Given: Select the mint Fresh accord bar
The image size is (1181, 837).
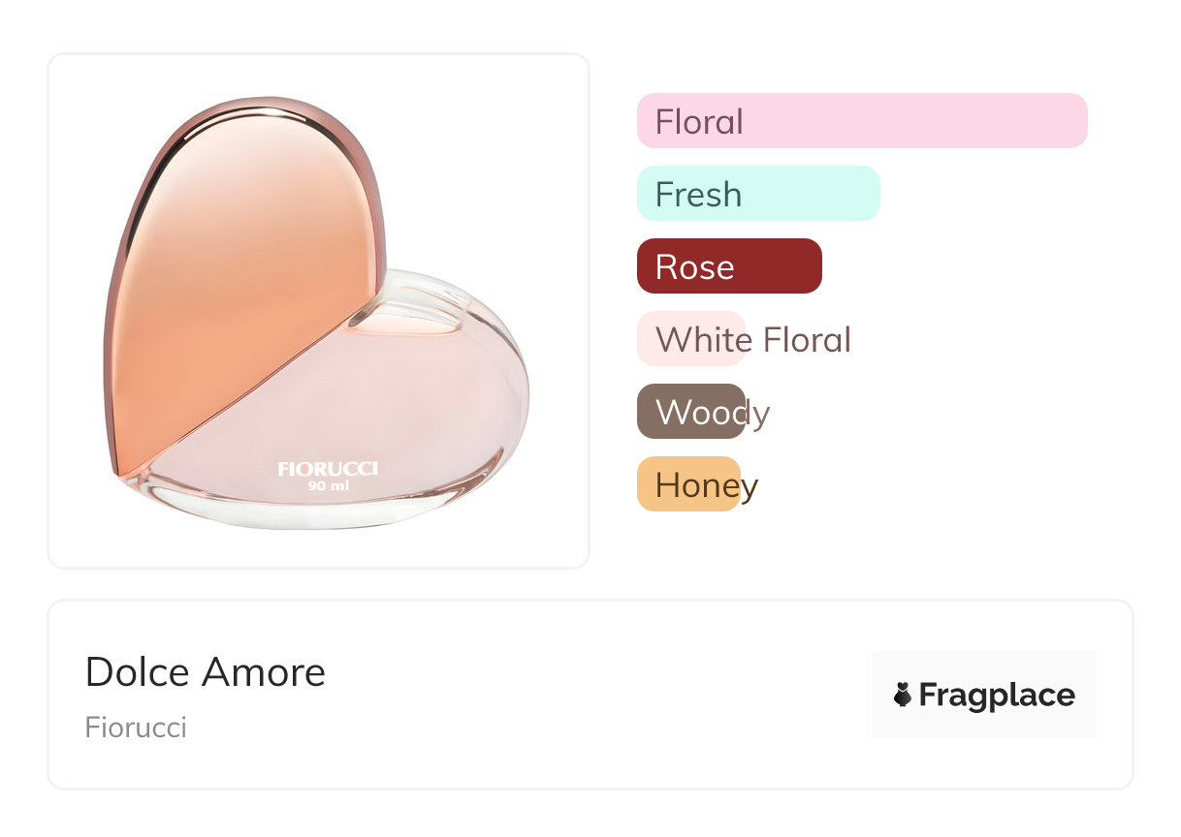Looking at the screenshot, I should 758,194.
